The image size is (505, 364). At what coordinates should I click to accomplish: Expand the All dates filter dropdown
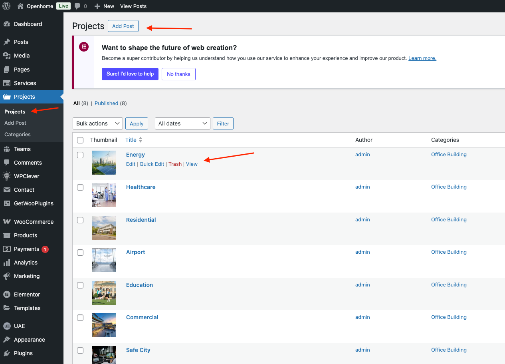click(182, 123)
